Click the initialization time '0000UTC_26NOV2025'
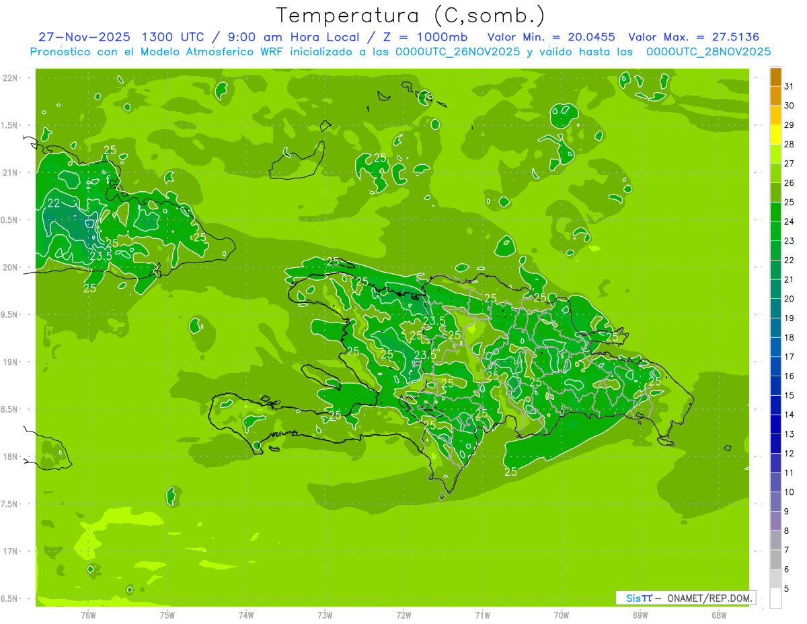 pyautogui.click(x=458, y=52)
